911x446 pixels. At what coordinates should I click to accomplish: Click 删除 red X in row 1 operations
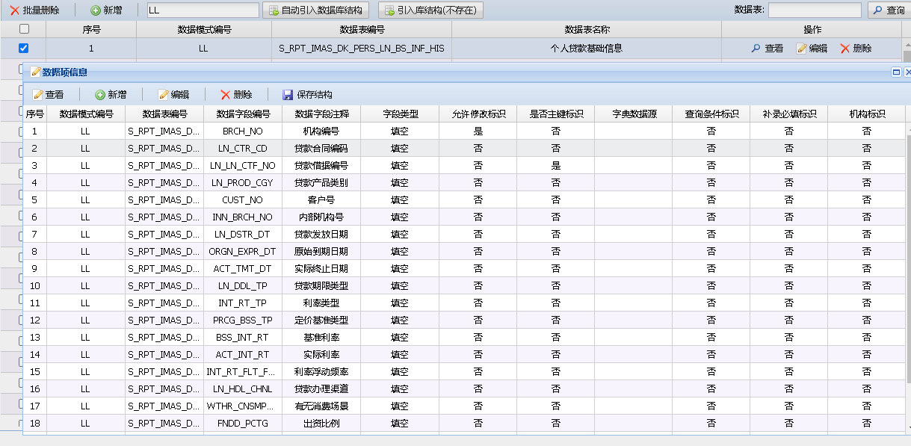[x=845, y=48]
